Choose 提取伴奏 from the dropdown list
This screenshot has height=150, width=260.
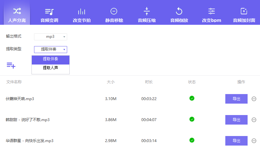click(x=51, y=59)
